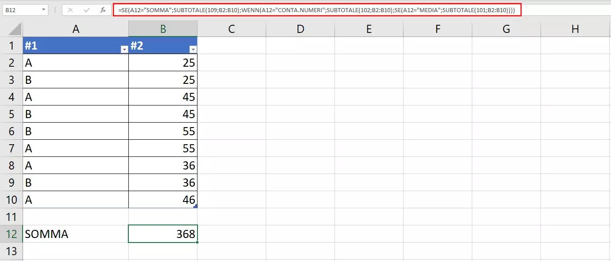Select row 9 header
This screenshot has height=261, width=611.
tap(11, 183)
